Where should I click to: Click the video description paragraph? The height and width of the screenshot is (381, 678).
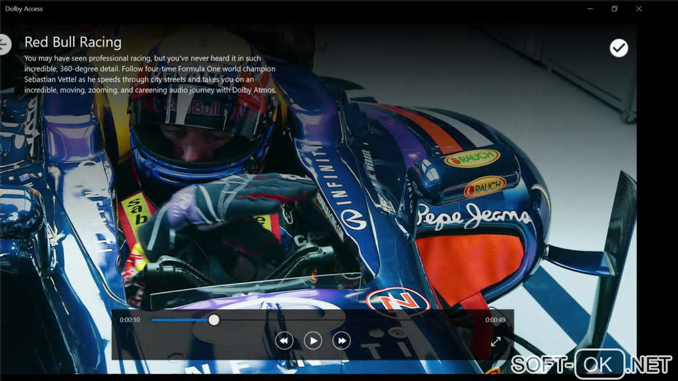coord(150,74)
